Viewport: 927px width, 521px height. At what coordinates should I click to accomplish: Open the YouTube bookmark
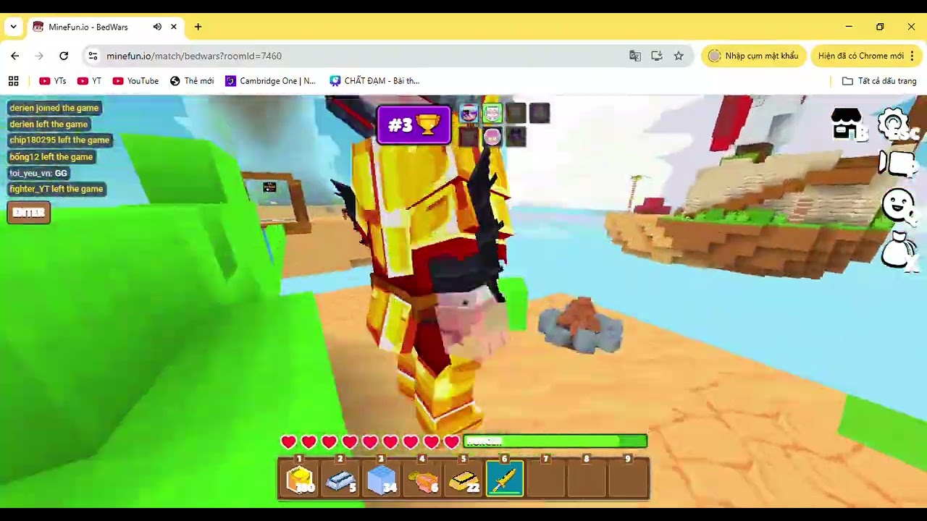[x=135, y=81]
